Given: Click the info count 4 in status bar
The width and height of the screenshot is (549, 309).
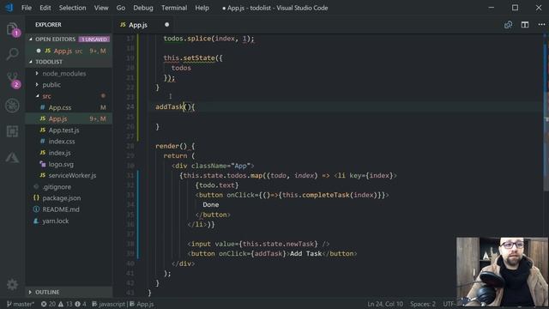Looking at the screenshot, I should pyautogui.click(x=81, y=304).
